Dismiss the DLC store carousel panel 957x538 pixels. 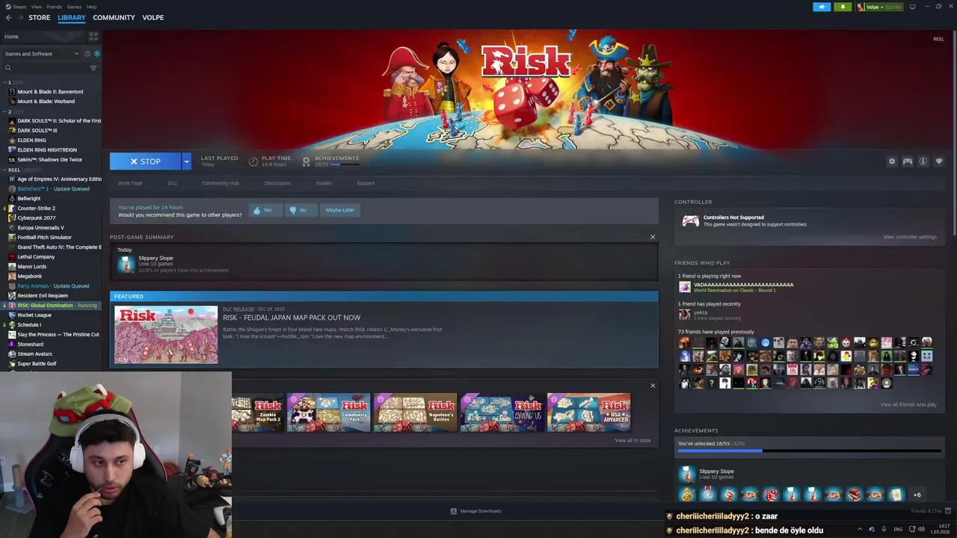652,386
